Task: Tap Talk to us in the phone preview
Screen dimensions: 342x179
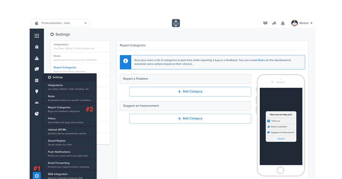Action: tap(281, 121)
